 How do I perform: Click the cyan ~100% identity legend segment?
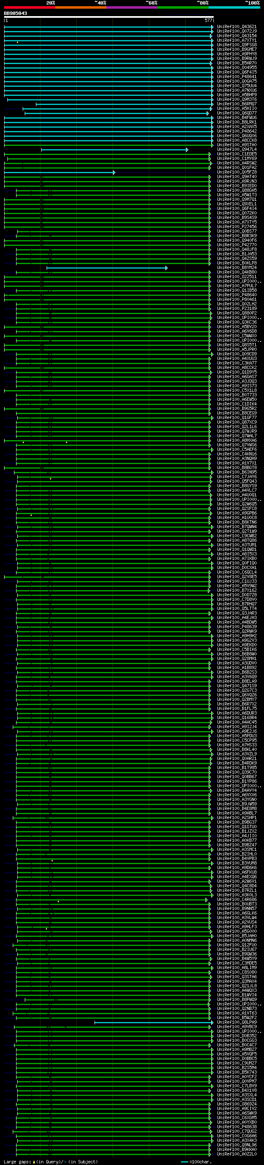tap(235, 7)
